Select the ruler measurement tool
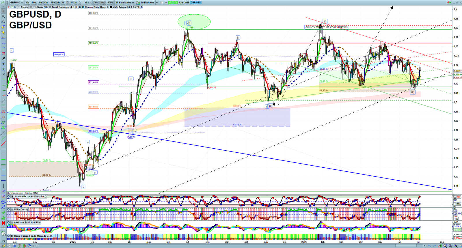 [x=3, y=101]
